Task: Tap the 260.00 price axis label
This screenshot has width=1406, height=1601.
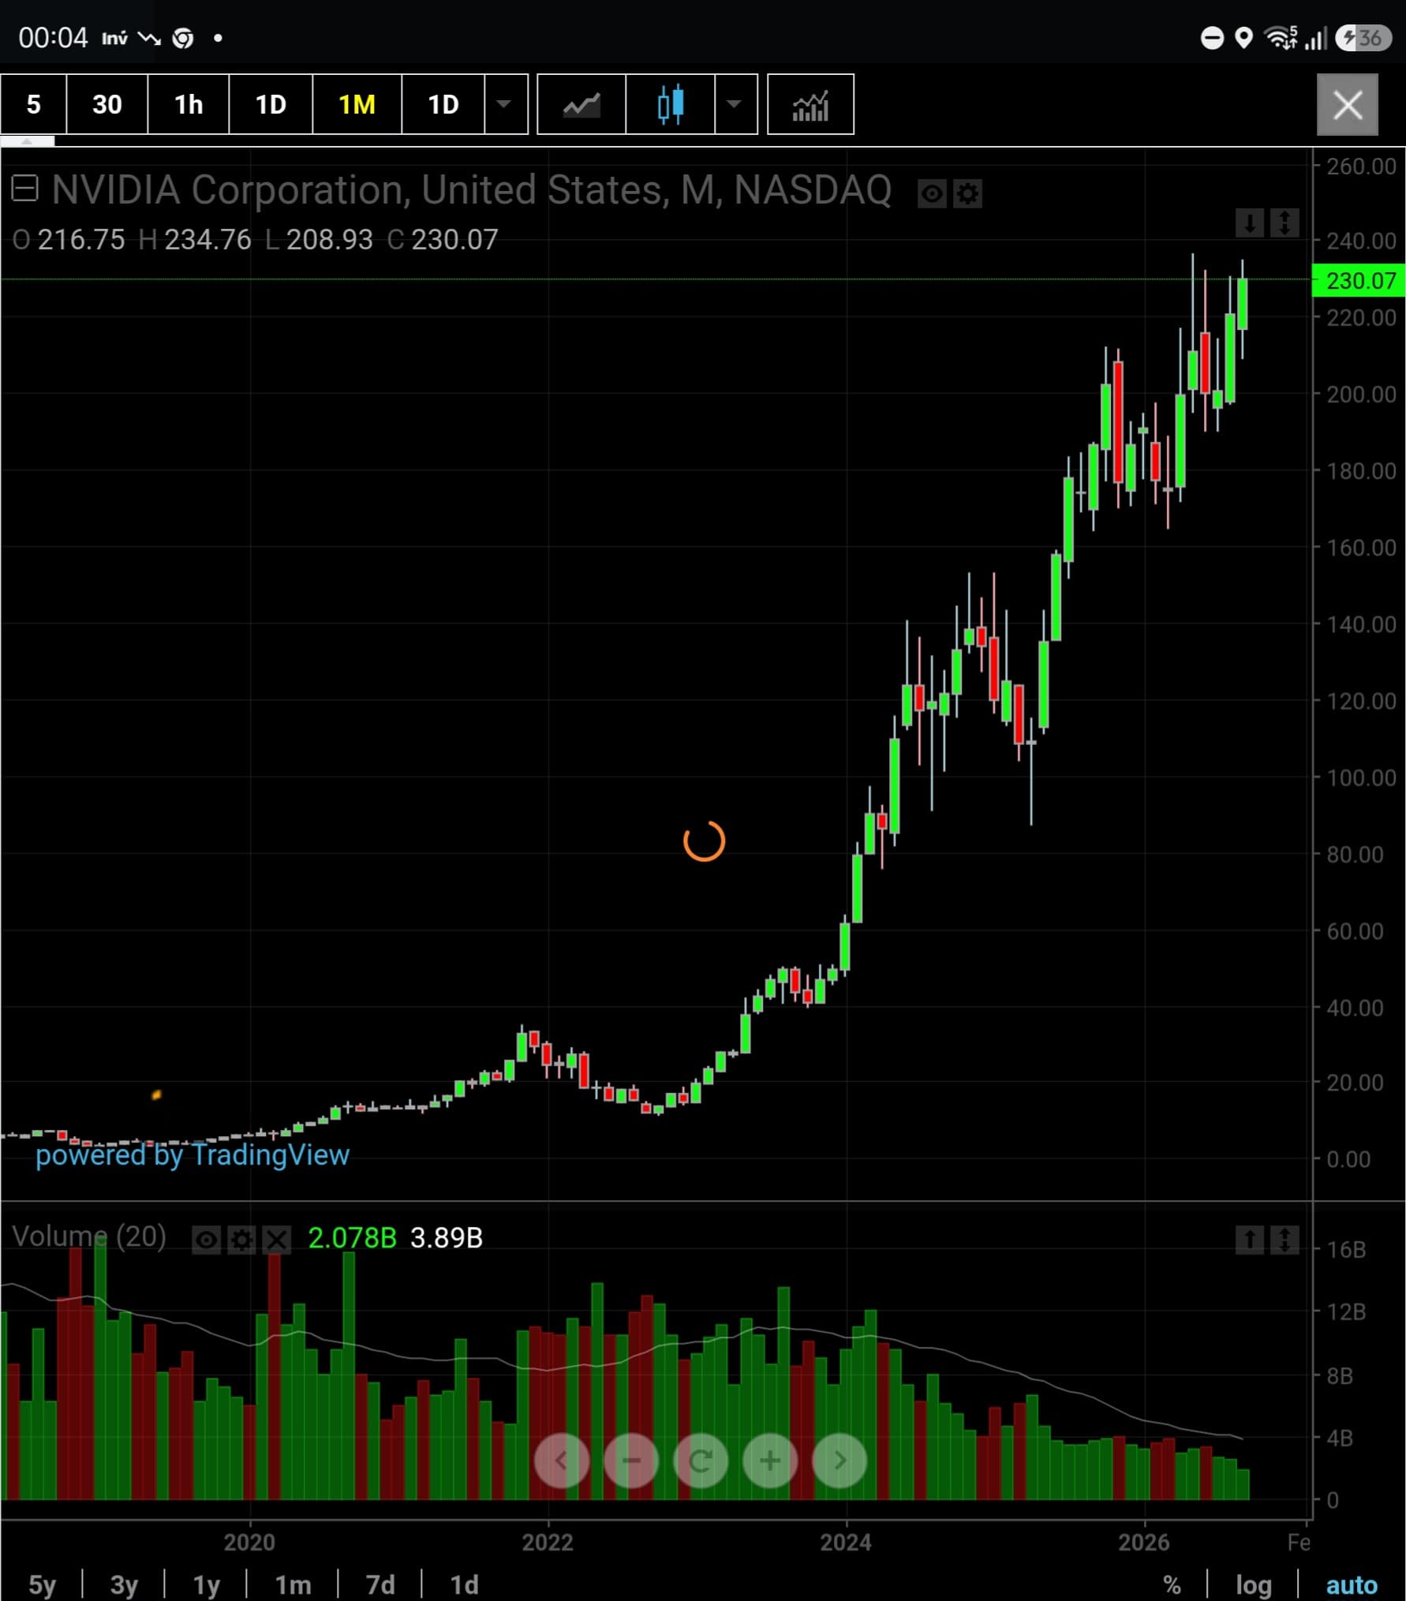Action: pos(1361,166)
